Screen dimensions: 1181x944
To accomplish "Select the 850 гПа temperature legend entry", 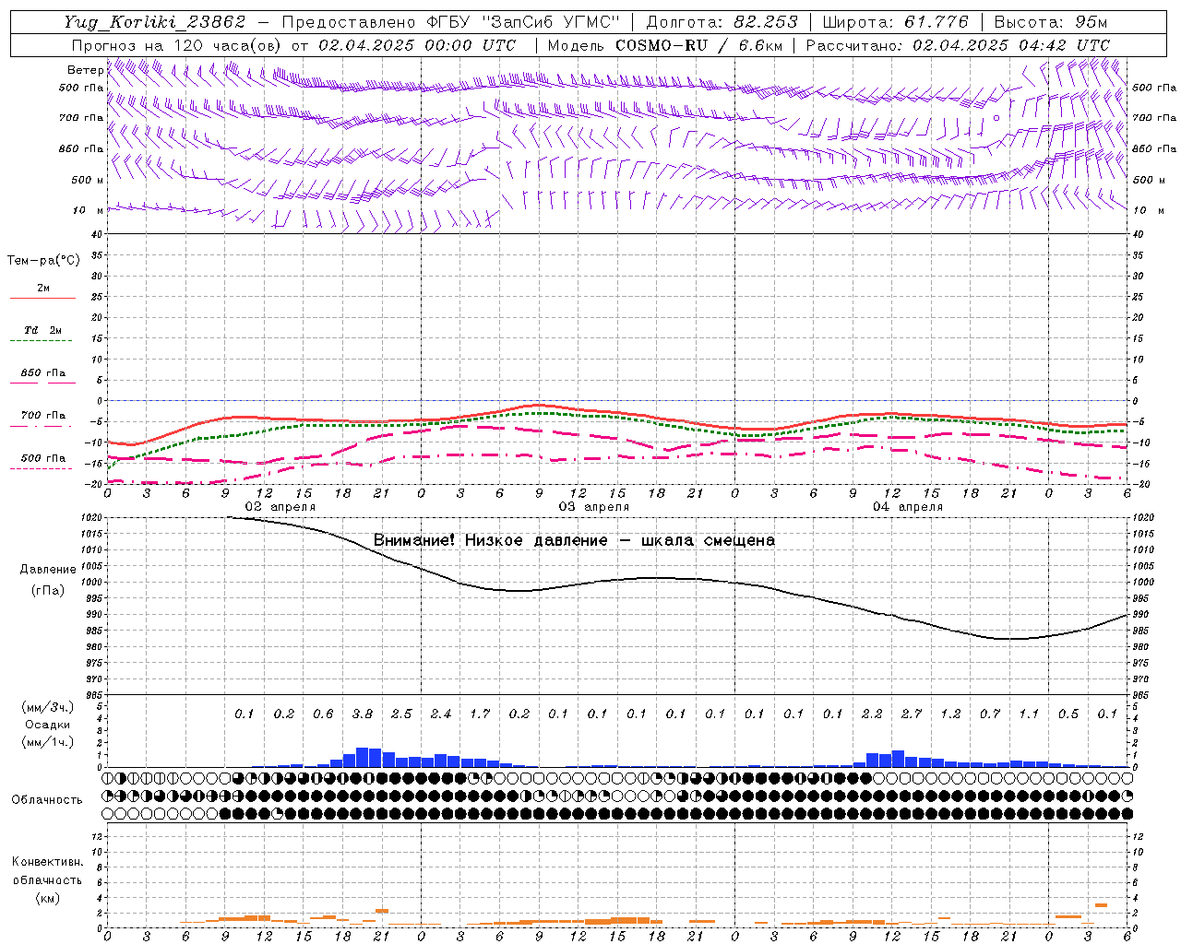I will point(43,373).
